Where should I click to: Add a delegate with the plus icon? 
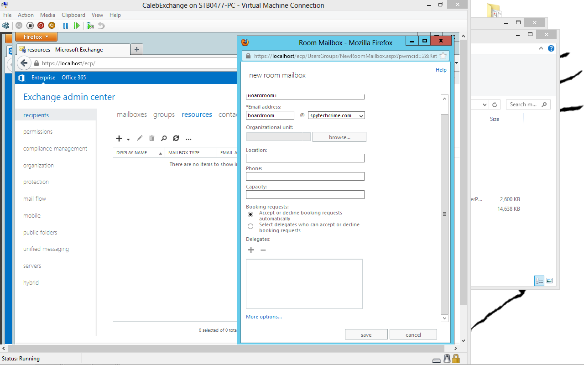click(251, 250)
